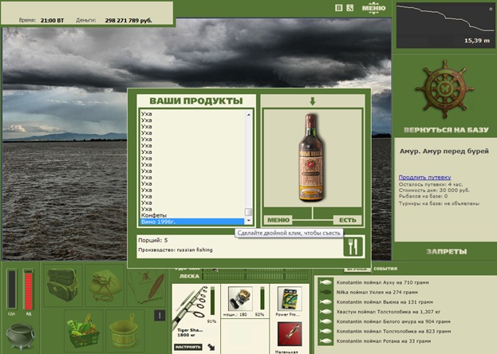Pause the game with the pause icon
Screen dimensions: 497x354
point(338,8)
